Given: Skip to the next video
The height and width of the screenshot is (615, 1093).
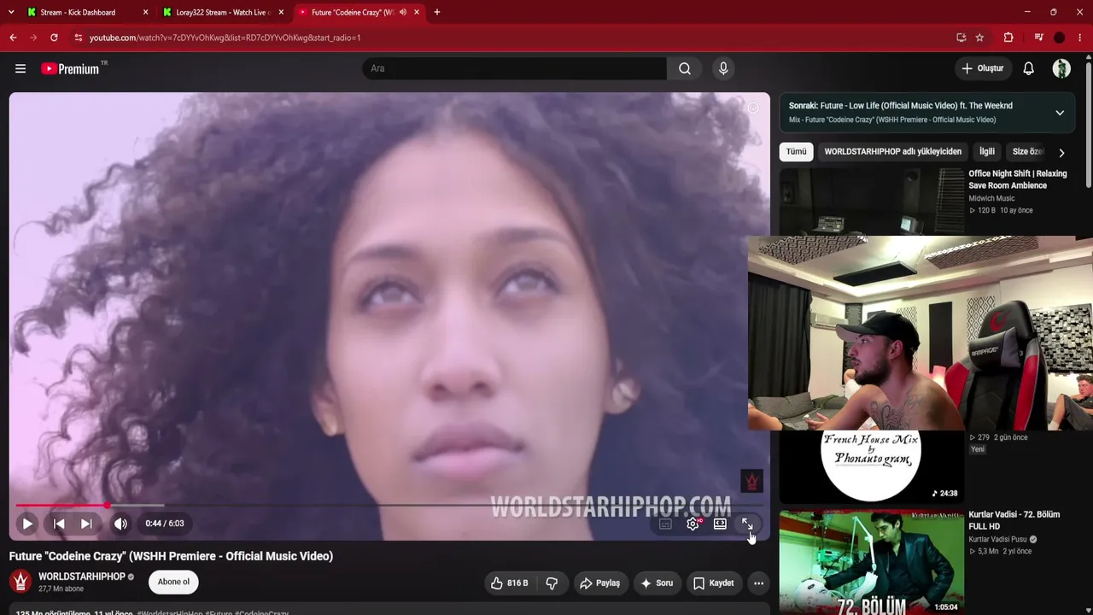Looking at the screenshot, I should [x=86, y=524].
